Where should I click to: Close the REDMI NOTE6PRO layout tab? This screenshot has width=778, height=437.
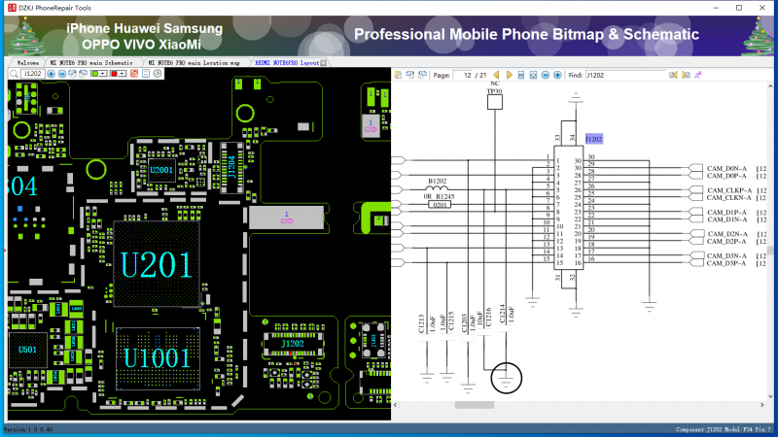(325, 62)
